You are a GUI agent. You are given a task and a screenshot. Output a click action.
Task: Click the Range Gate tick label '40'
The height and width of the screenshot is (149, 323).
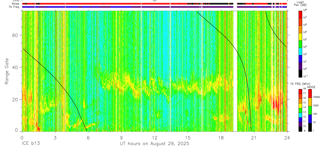16,67
